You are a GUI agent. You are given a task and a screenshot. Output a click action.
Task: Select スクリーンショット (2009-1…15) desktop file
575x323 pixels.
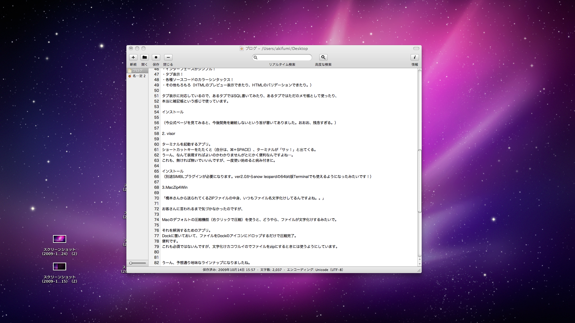coord(59,266)
